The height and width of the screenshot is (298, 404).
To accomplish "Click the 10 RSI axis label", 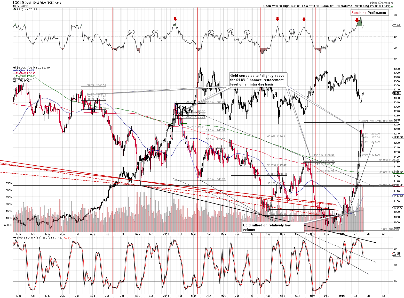I will 395,59.
